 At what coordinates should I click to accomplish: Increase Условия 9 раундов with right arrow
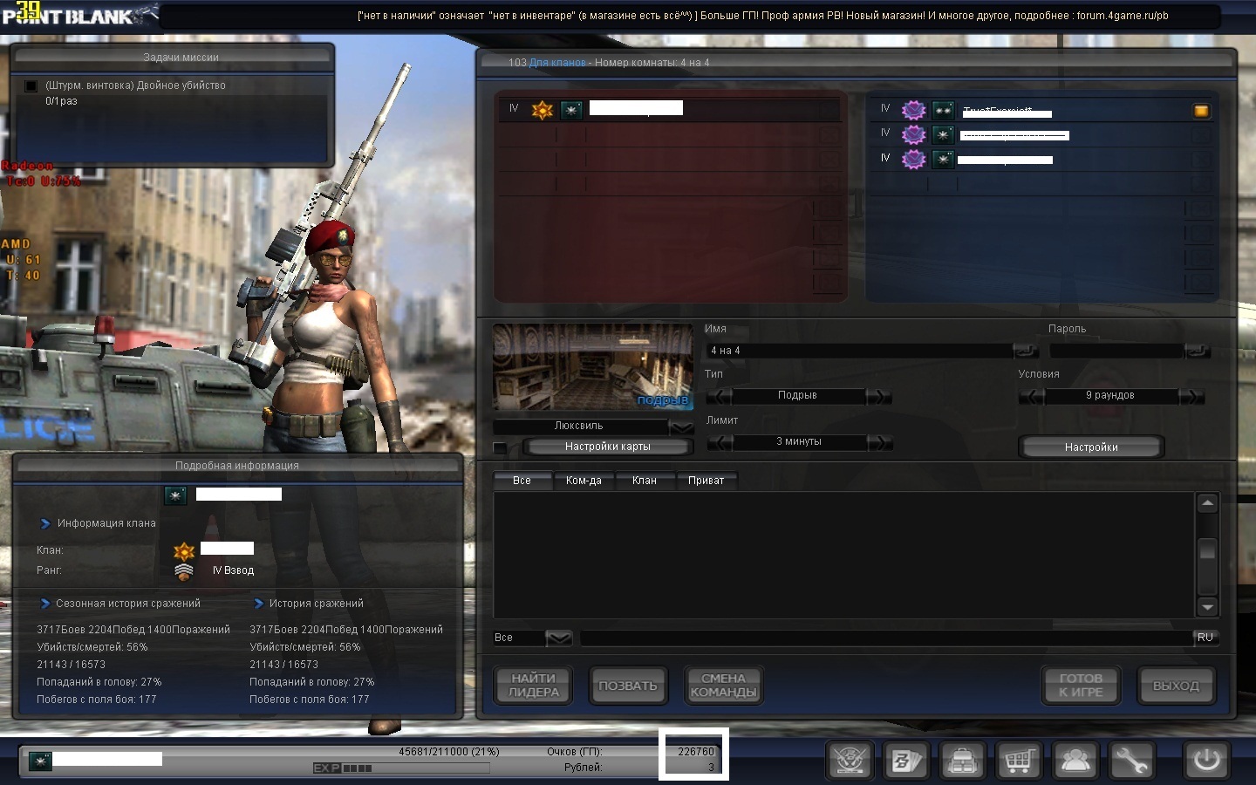[1191, 396]
